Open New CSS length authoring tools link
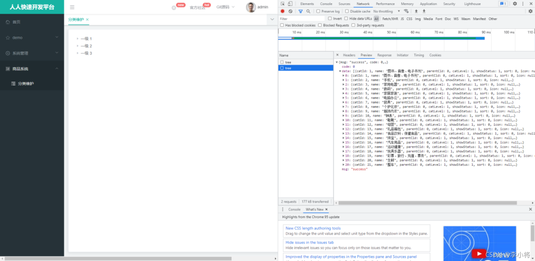The image size is (535, 261). (313, 228)
